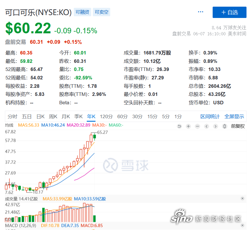Click the MA10:46.24 moving average label

coord(53,125)
